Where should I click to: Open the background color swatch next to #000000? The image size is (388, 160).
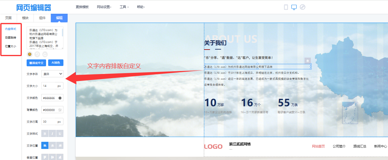click(x=60, y=110)
